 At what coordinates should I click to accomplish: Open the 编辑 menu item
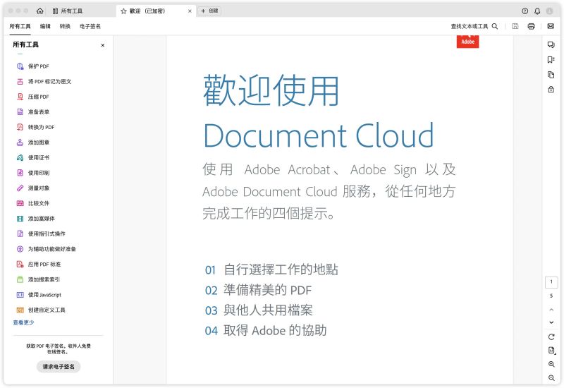coord(45,26)
